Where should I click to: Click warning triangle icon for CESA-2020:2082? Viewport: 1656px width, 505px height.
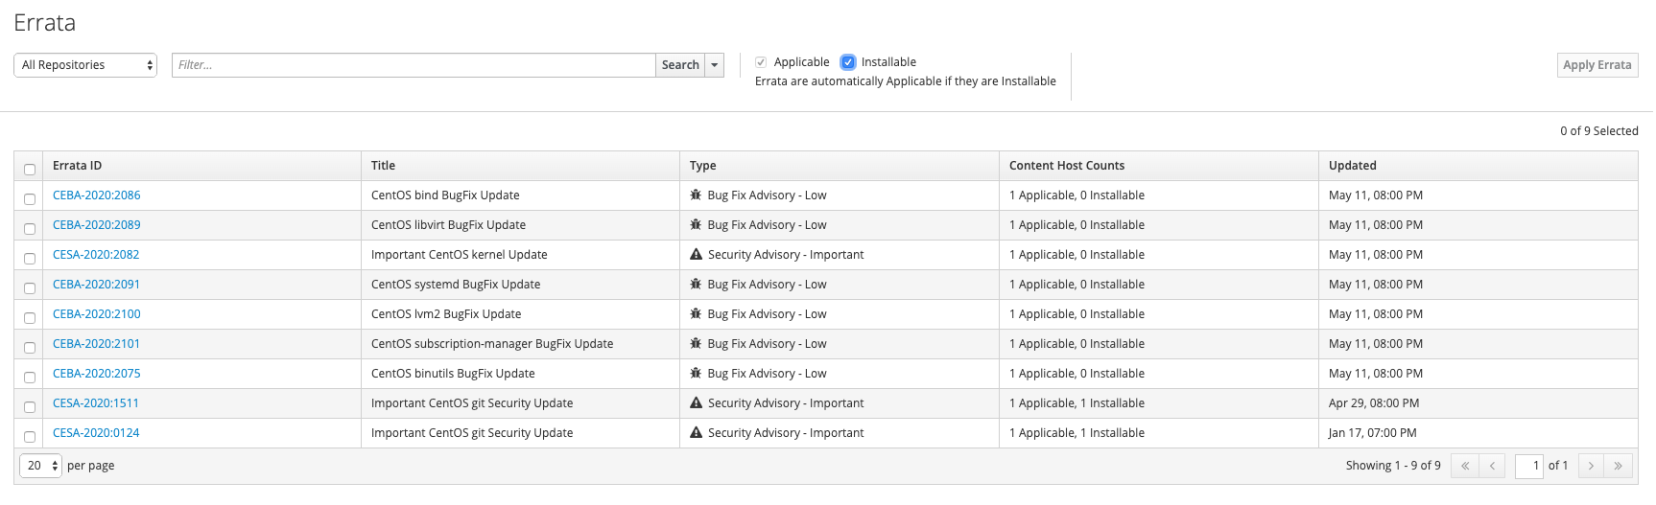tap(697, 255)
